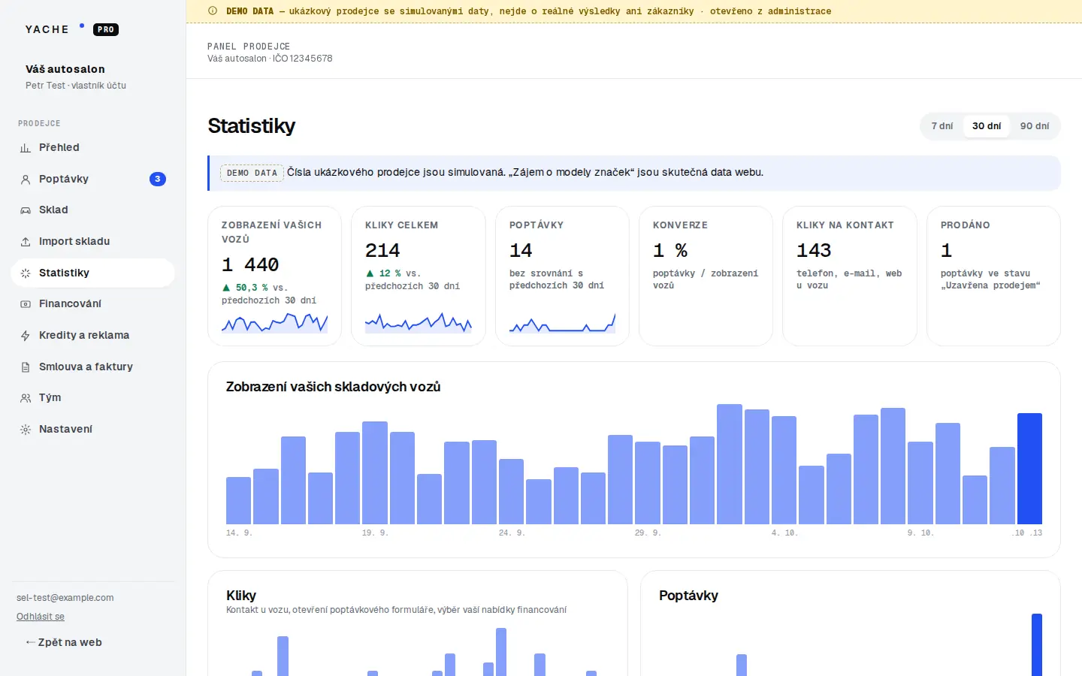The height and width of the screenshot is (676, 1082).
Task: Click the Přehled bar chart icon
Action: click(26, 148)
